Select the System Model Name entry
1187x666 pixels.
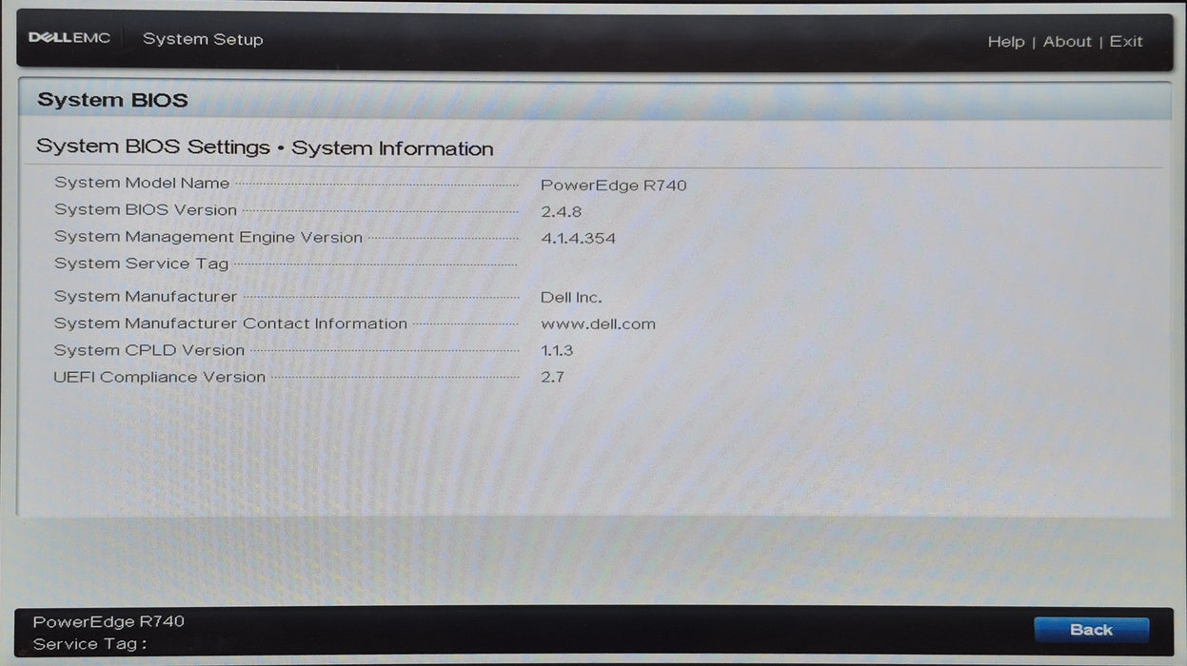click(141, 182)
